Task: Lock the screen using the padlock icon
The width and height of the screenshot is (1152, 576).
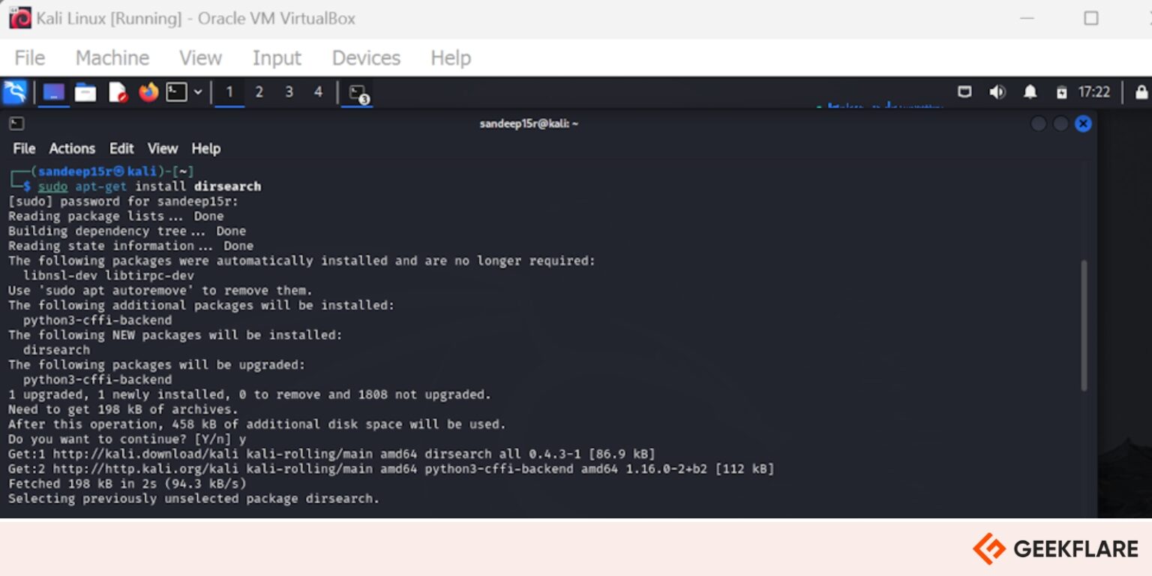Action: pyautogui.click(x=1141, y=91)
